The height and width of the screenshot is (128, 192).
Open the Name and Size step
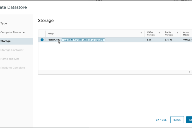point(10,59)
